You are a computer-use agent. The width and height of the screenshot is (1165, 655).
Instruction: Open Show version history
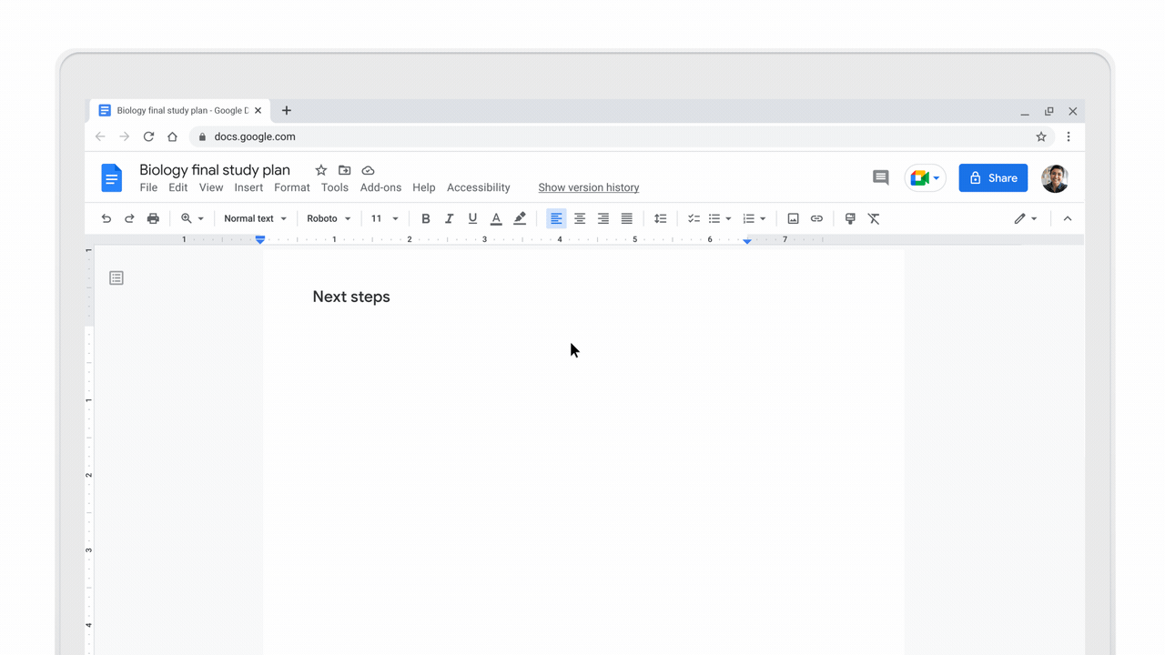click(588, 187)
